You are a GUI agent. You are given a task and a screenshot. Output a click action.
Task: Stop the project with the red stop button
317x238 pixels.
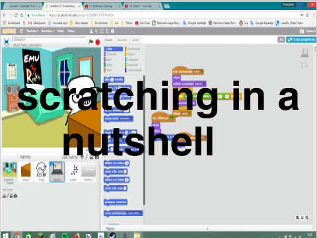coord(98,42)
